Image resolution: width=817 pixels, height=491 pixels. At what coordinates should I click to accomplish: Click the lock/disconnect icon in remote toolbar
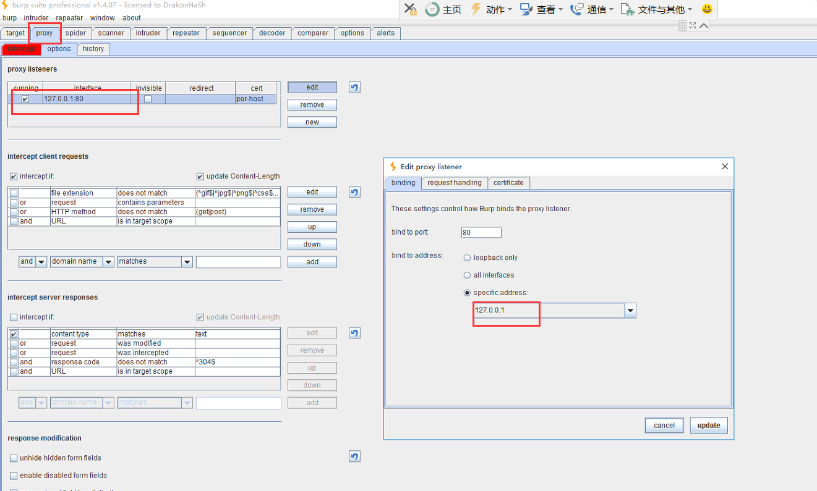410,9
